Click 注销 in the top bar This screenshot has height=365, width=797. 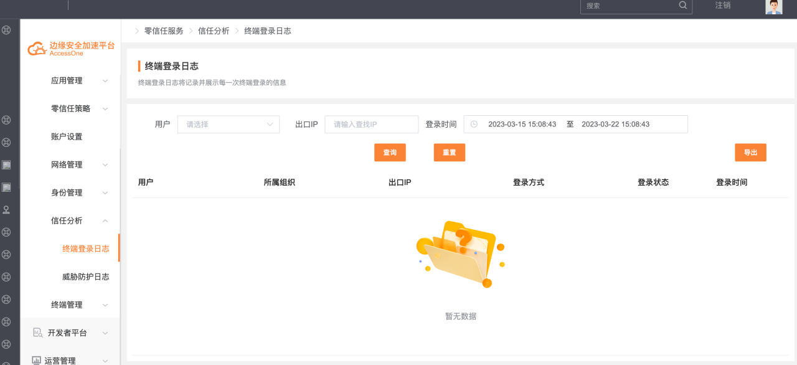[723, 6]
